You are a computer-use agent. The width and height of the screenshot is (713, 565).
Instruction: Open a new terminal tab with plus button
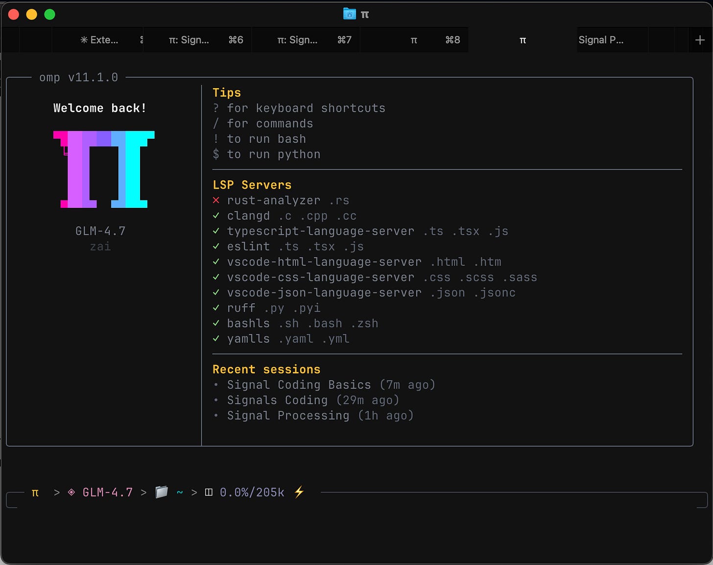pyautogui.click(x=700, y=40)
